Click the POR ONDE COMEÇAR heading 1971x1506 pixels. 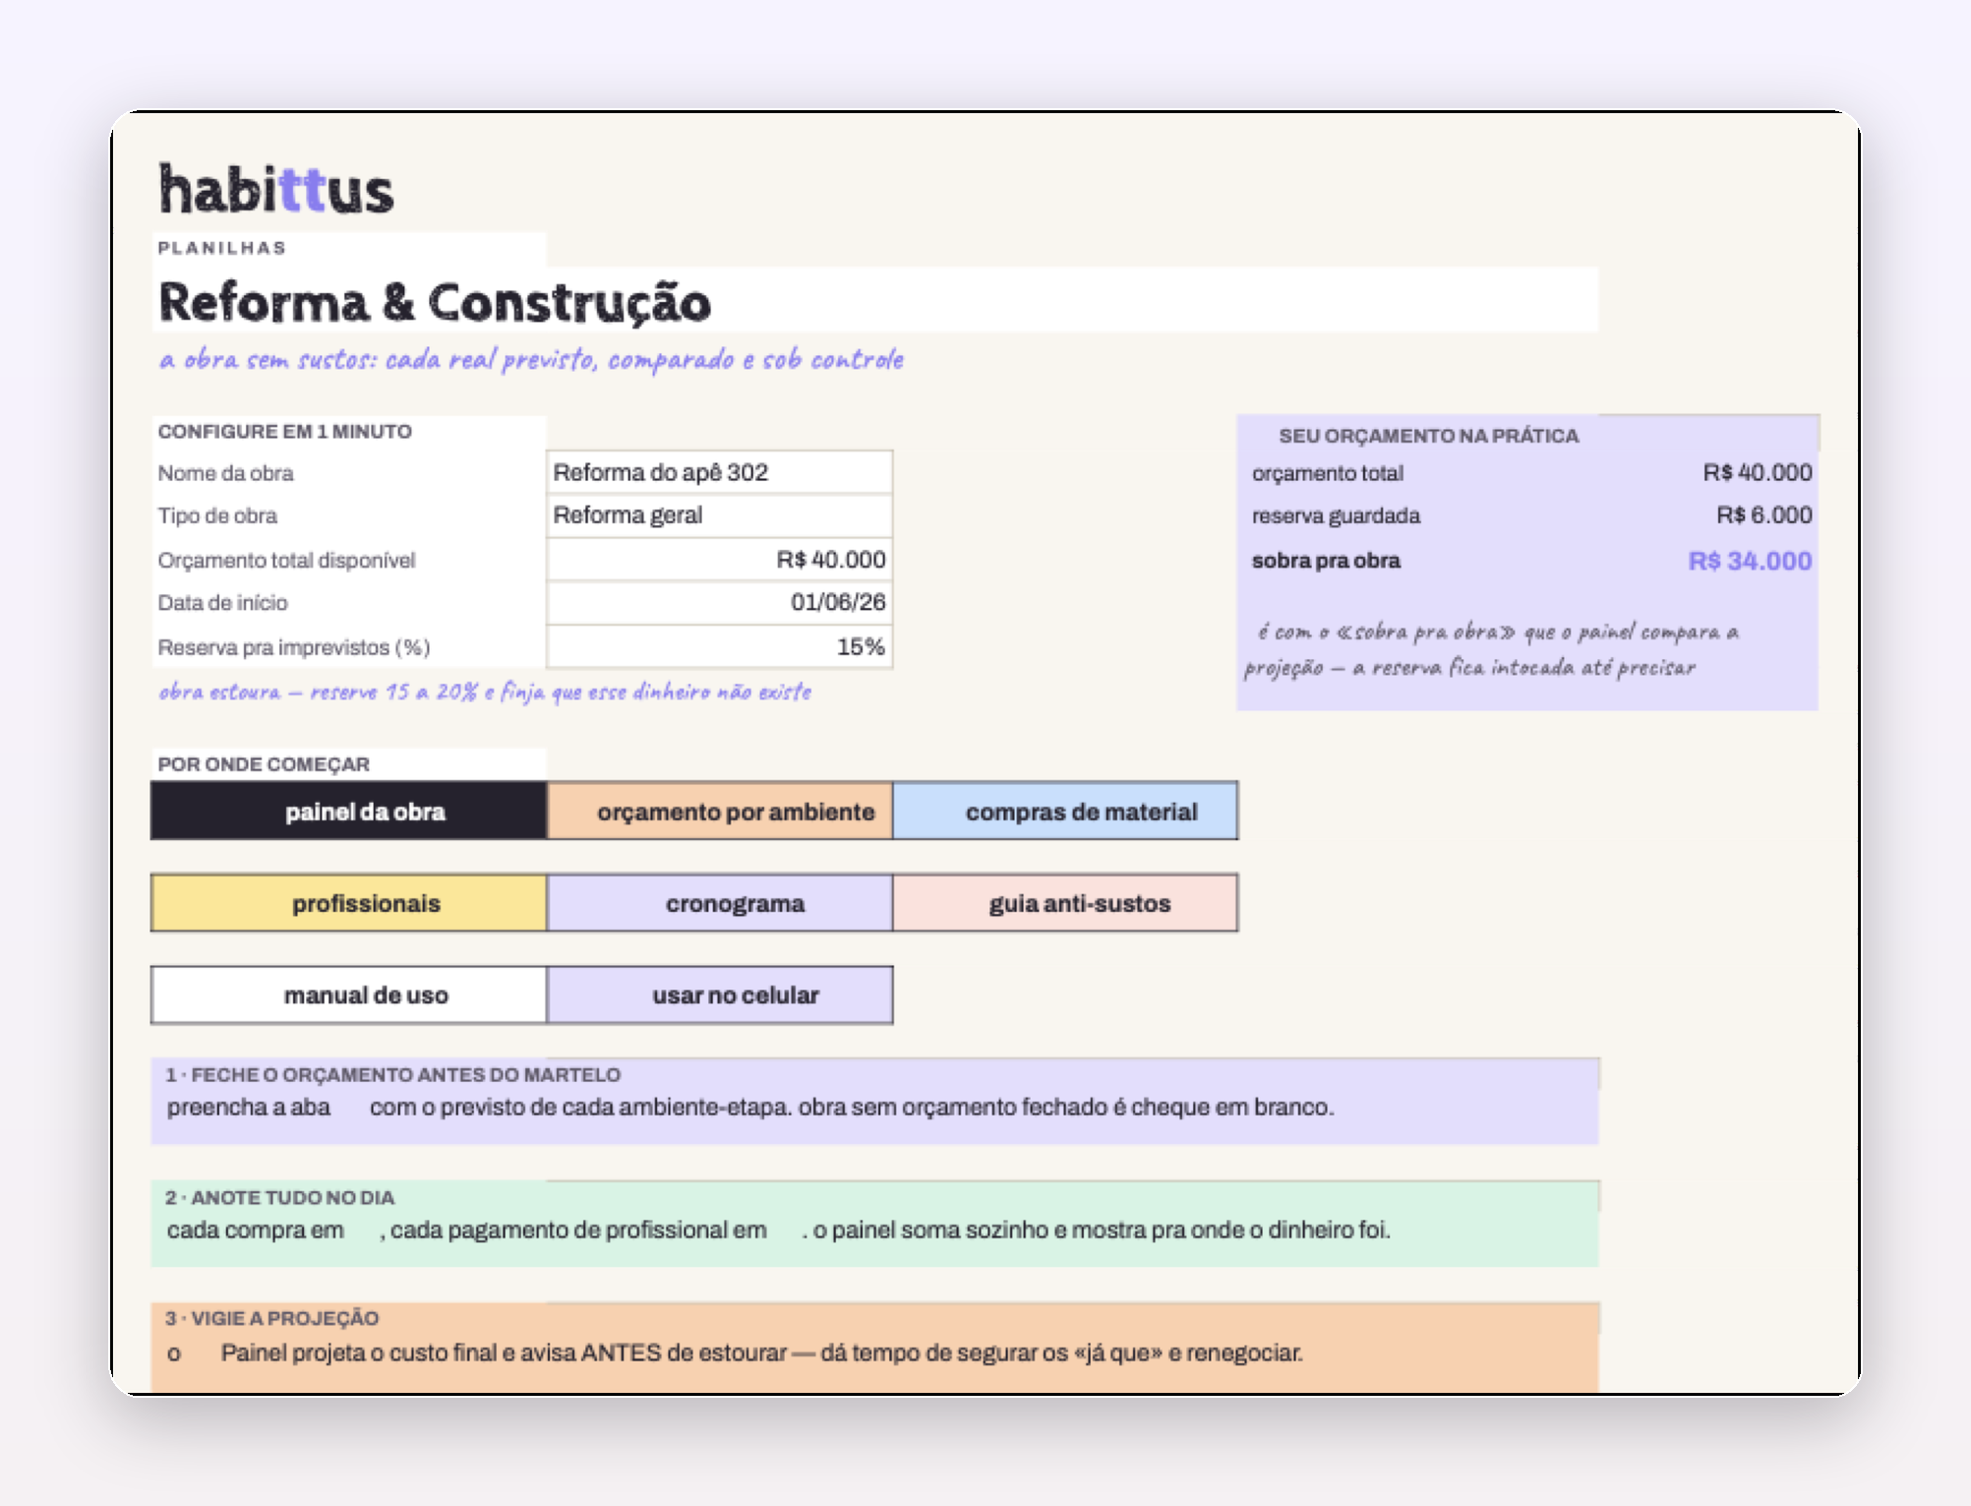(264, 764)
